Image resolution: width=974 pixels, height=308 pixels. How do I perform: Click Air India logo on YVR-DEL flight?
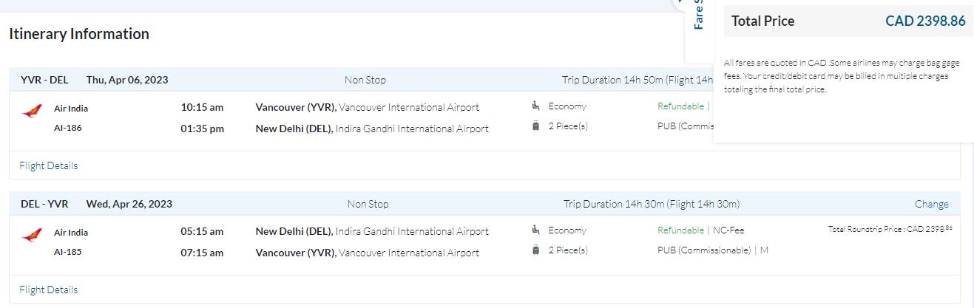tap(32, 112)
